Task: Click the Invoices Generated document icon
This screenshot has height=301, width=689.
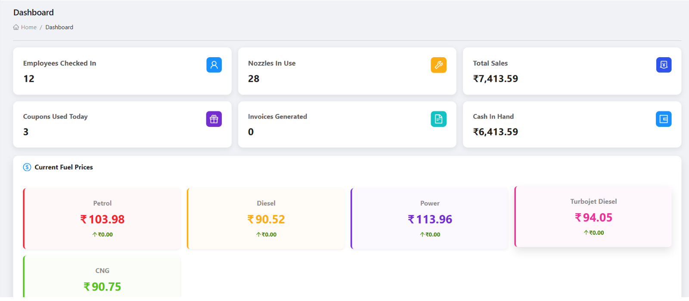Action: click(x=438, y=119)
